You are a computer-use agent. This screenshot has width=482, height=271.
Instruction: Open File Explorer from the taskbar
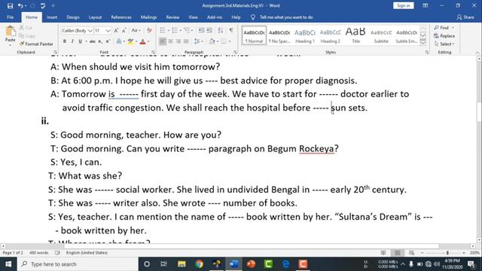pyautogui.click(x=182, y=264)
